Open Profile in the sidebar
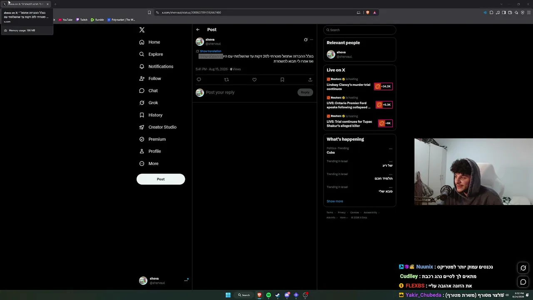This screenshot has width=533, height=300. (x=150, y=151)
